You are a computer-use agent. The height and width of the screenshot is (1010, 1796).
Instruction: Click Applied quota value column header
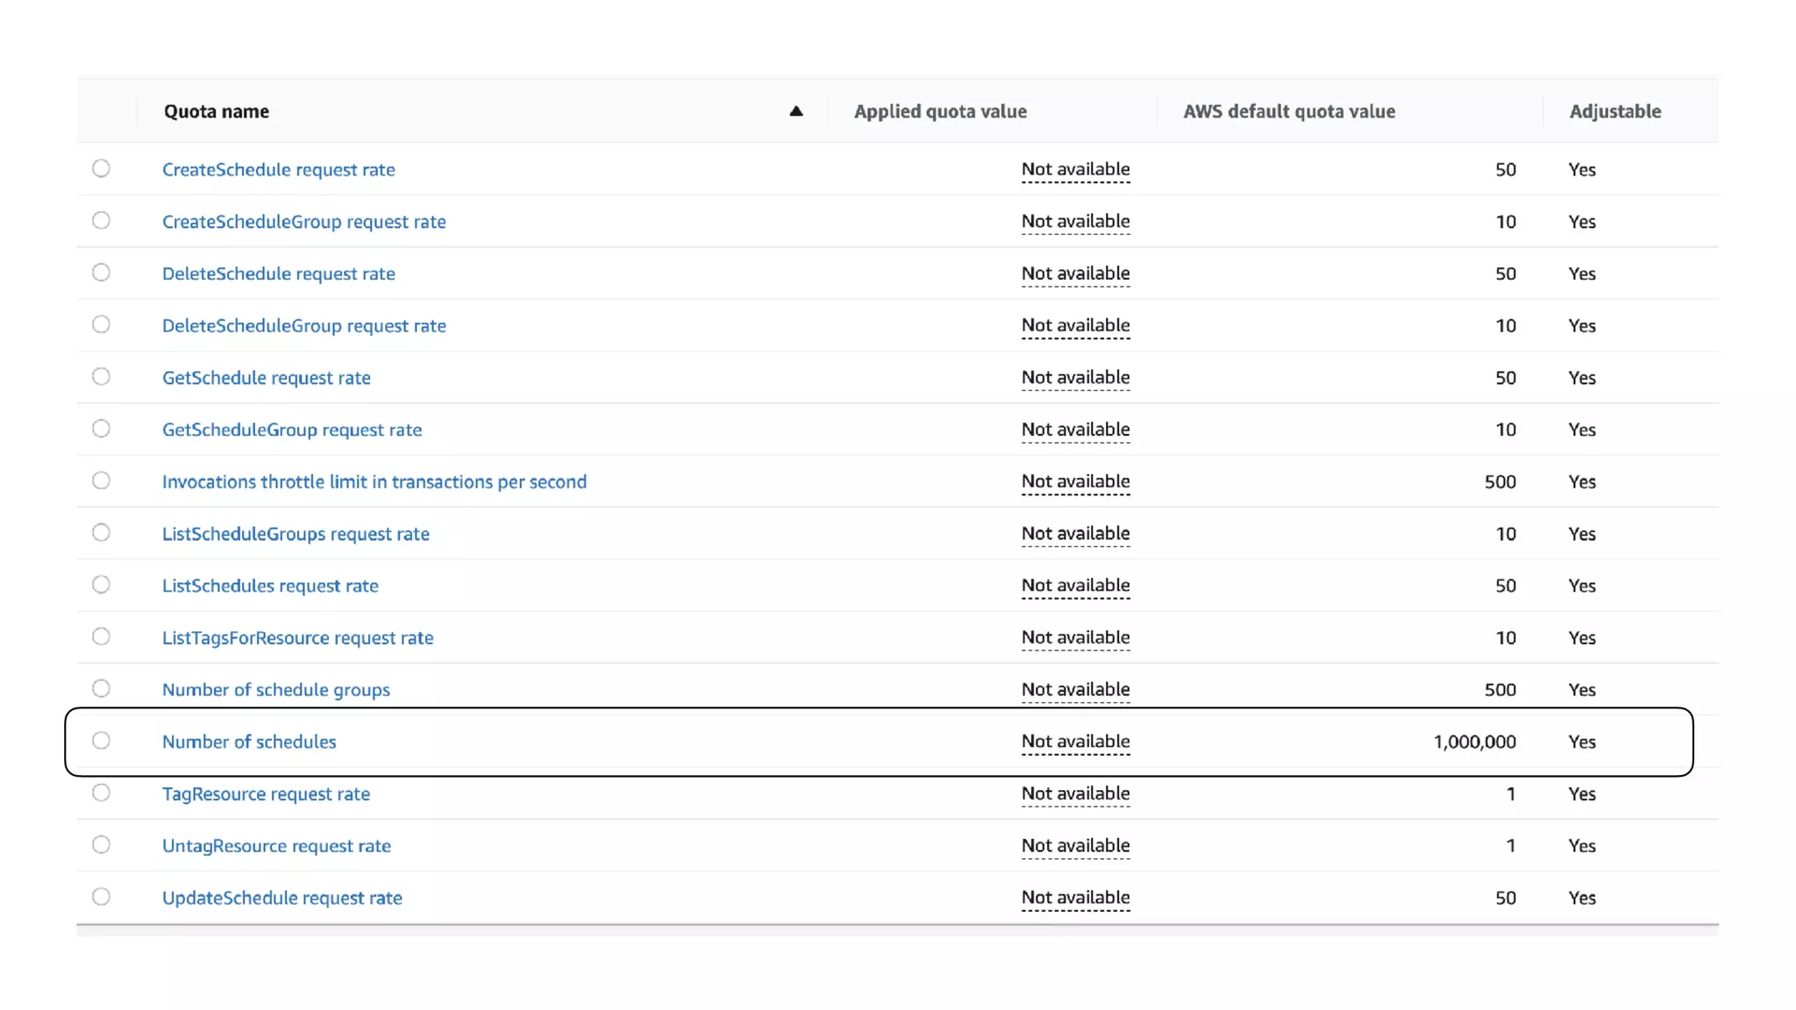point(940,111)
